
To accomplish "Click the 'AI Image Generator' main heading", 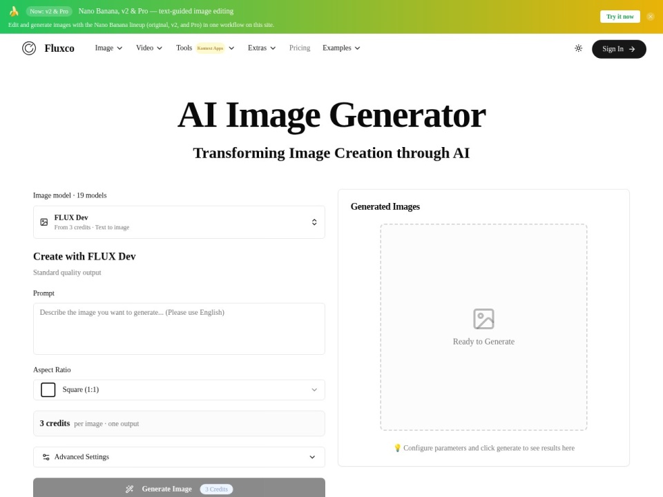I will pos(331,115).
